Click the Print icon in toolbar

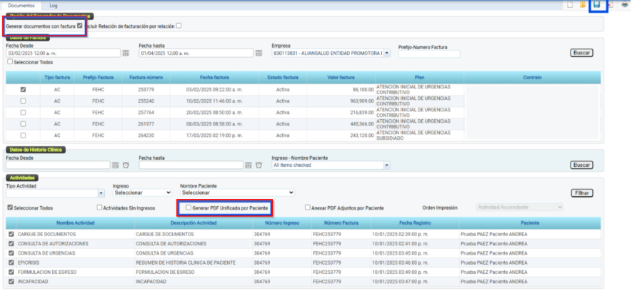[626, 5]
